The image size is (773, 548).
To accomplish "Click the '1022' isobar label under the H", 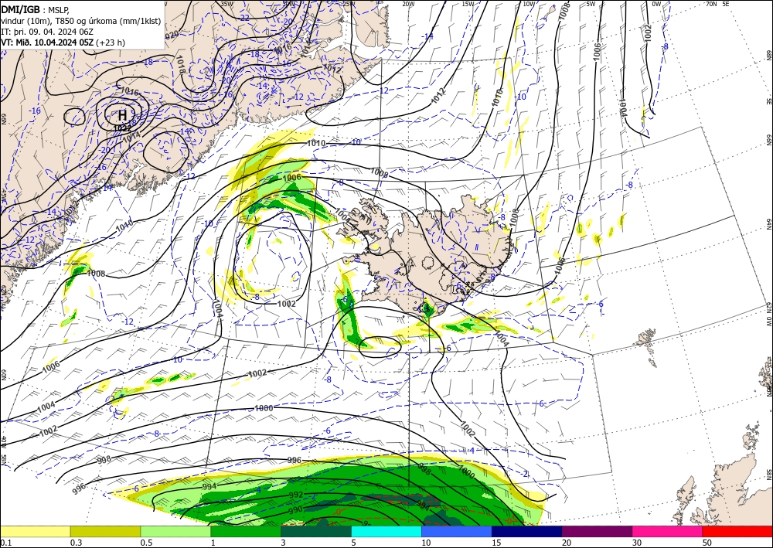I will [x=122, y=128].
